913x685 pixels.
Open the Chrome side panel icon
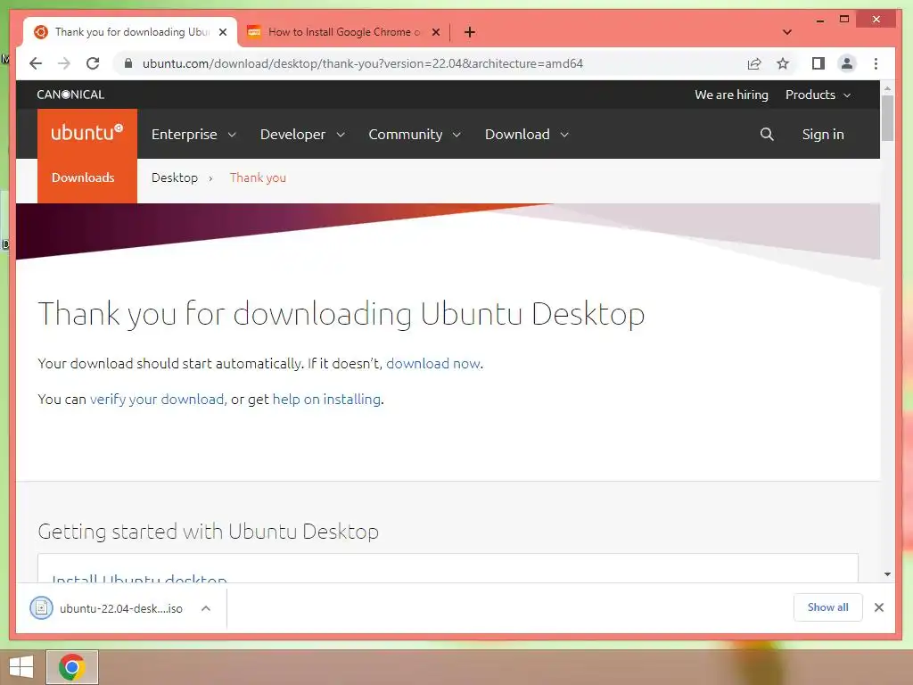pos(818,63)
